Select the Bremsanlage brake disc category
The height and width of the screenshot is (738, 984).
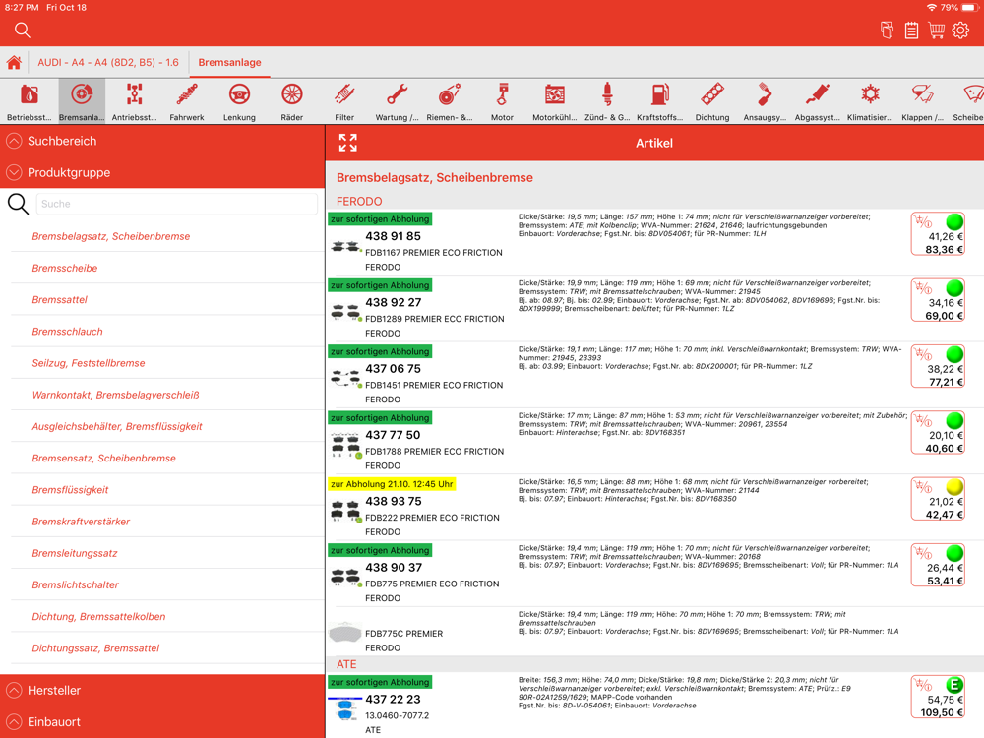pos(82,101)
